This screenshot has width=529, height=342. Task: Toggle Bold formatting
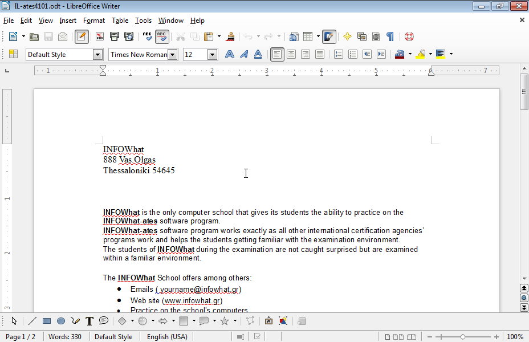229,54
